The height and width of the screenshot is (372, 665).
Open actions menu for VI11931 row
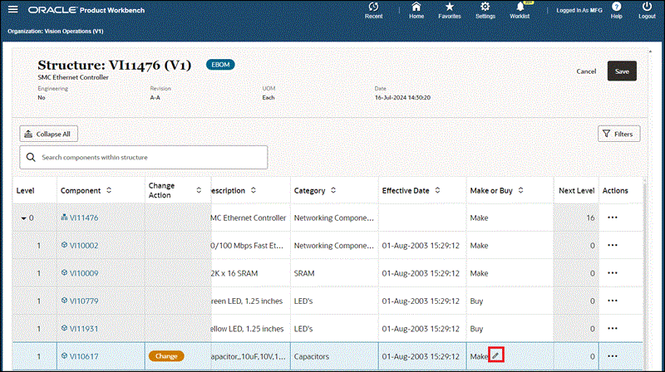point(613,328)
